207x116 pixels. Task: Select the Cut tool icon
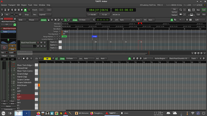[55, 20]
